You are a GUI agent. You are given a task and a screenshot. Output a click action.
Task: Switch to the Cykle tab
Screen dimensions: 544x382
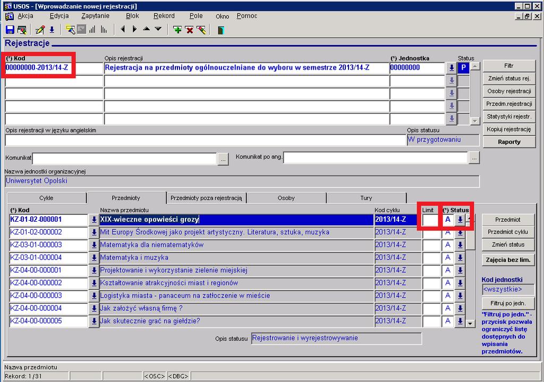pyautogui.click(x=47, y=198)
